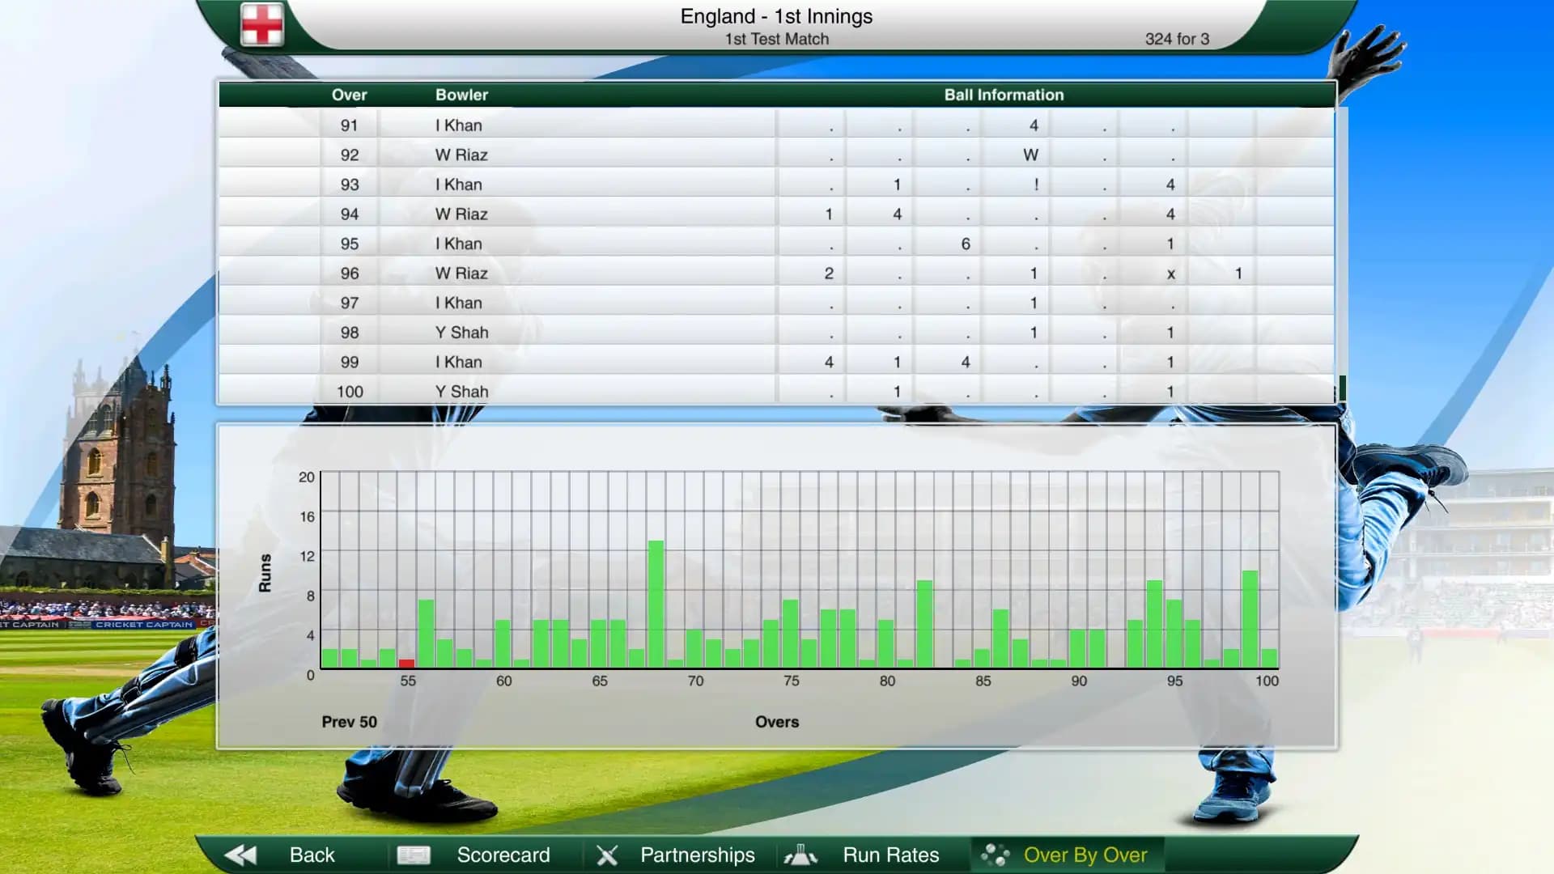Switch to the Scorecard tab
Screen dimensions: 1554x874
503,855
